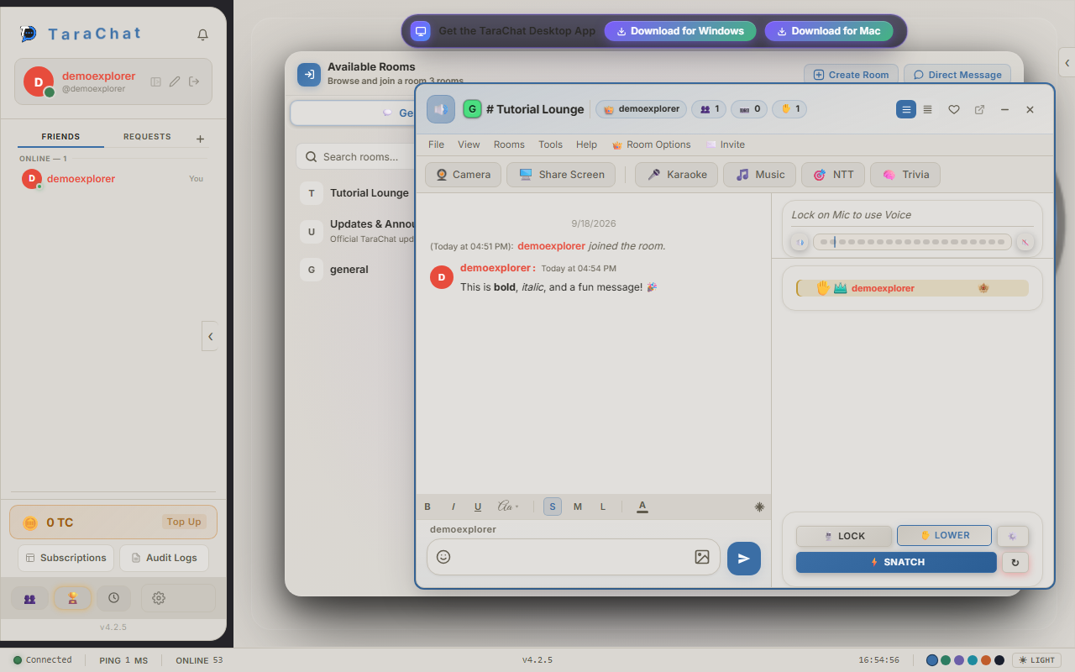Open Audit Logs
This screenshot has width=1075, height=672.
coord(164,558)
